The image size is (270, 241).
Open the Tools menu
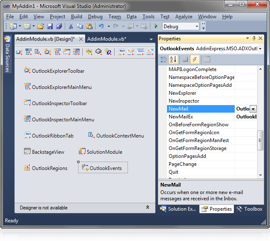(x=148, y=17)
